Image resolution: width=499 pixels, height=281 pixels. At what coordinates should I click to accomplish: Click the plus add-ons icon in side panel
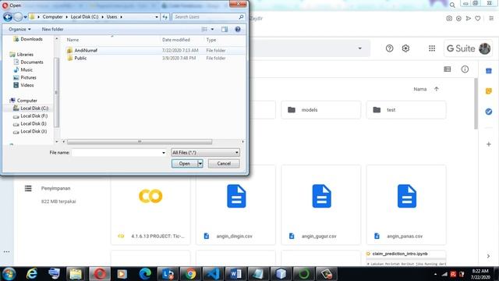tap(489, 144)
